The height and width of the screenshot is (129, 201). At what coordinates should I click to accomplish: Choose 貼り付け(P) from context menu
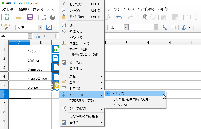82,17
